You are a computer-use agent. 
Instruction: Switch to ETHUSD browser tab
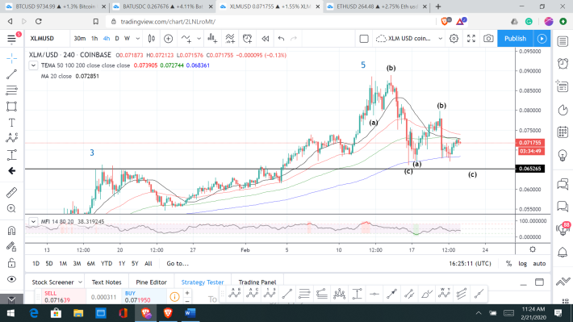click(377, 6)
